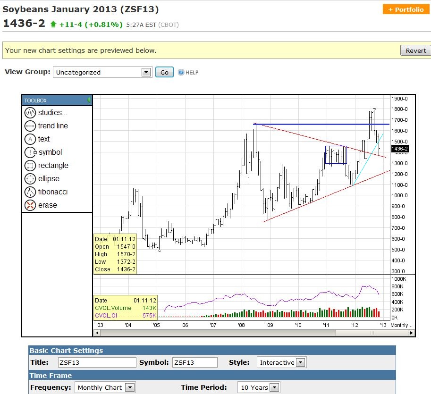The width and height of the screenshot is (431, 394).
Task: Select the ellipse drawing tool icon
Action: point(30,178)
